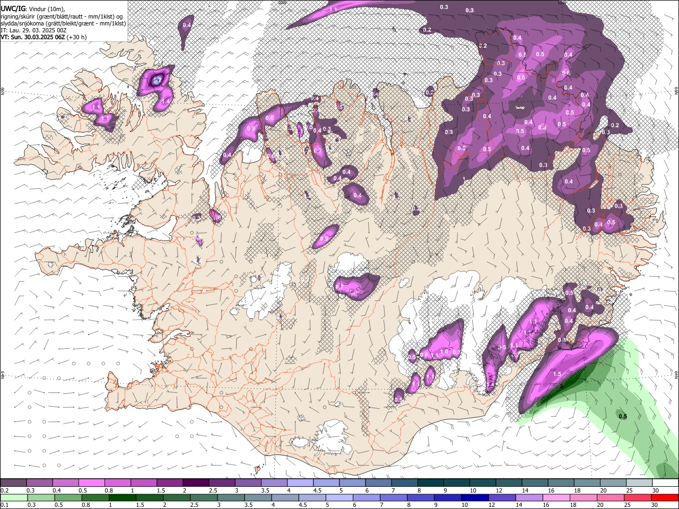Image resolution: width=679 pixels, height=509 pixels.
Task: Choose the snow legend swatch labeled 3.5
Action: pyautogui.click(x=274, y=483)
